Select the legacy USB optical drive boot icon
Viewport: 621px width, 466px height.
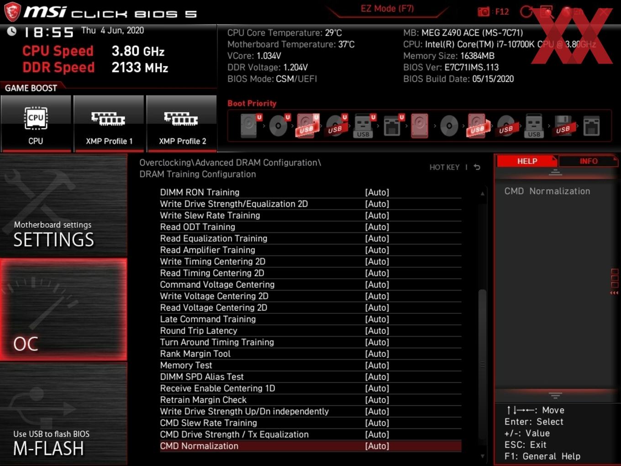click(506, 126)
